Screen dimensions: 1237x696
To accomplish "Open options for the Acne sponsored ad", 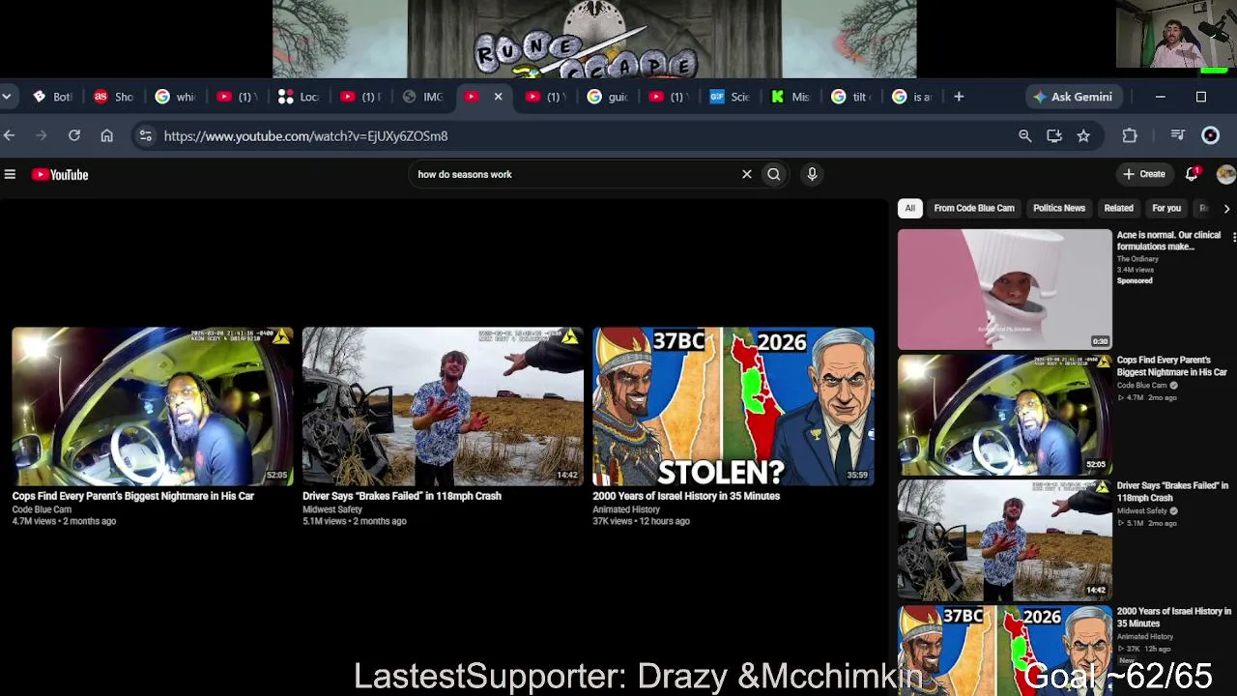I will tap(1233, 237).
